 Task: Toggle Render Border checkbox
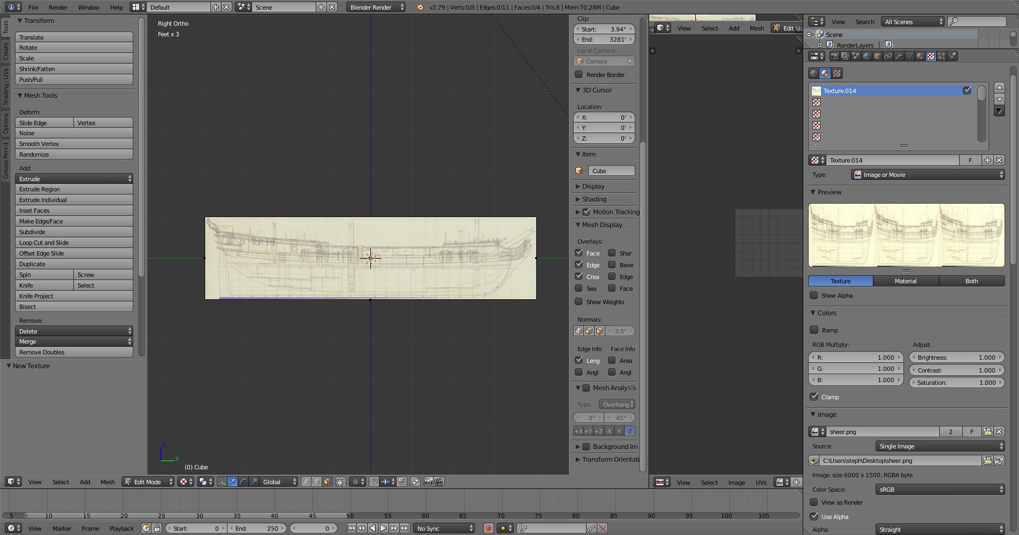pos(579,74)
